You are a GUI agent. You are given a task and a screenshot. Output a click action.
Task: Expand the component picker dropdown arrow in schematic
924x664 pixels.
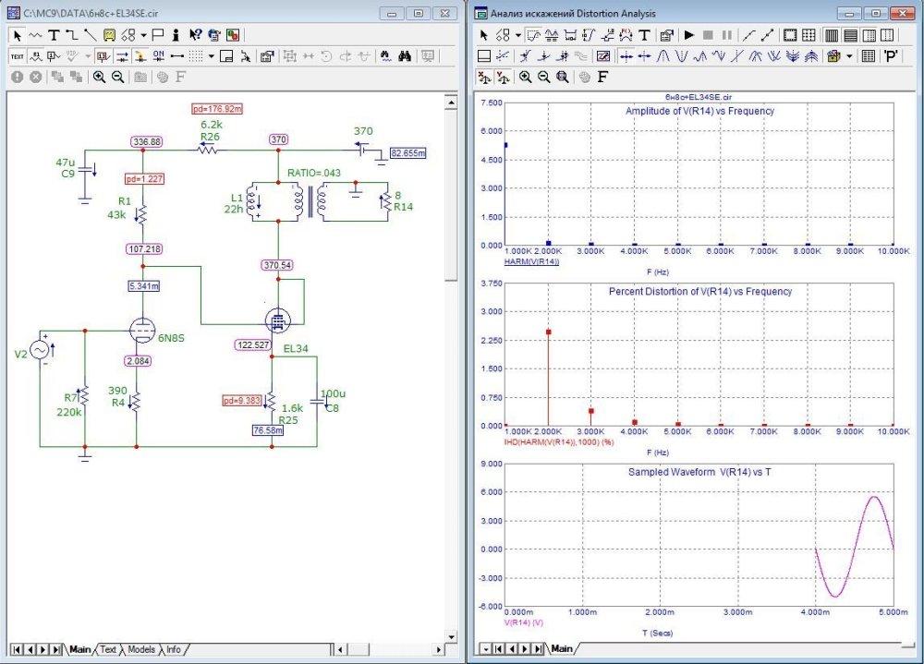pyautogui.click(x=143, y=35)
